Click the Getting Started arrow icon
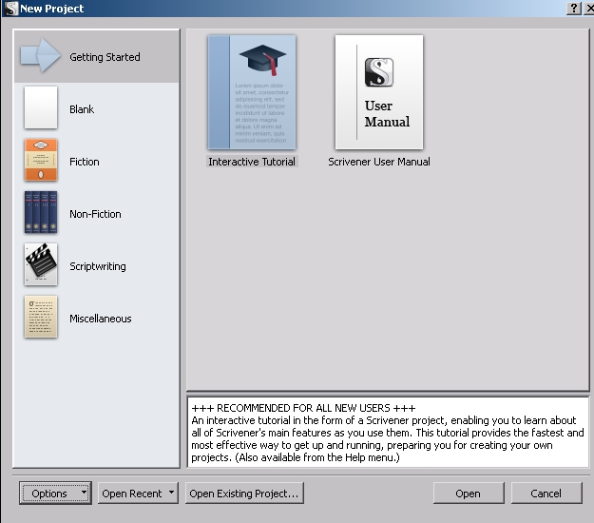This screenshot has width=594, height=523. (x=41, y=56)
